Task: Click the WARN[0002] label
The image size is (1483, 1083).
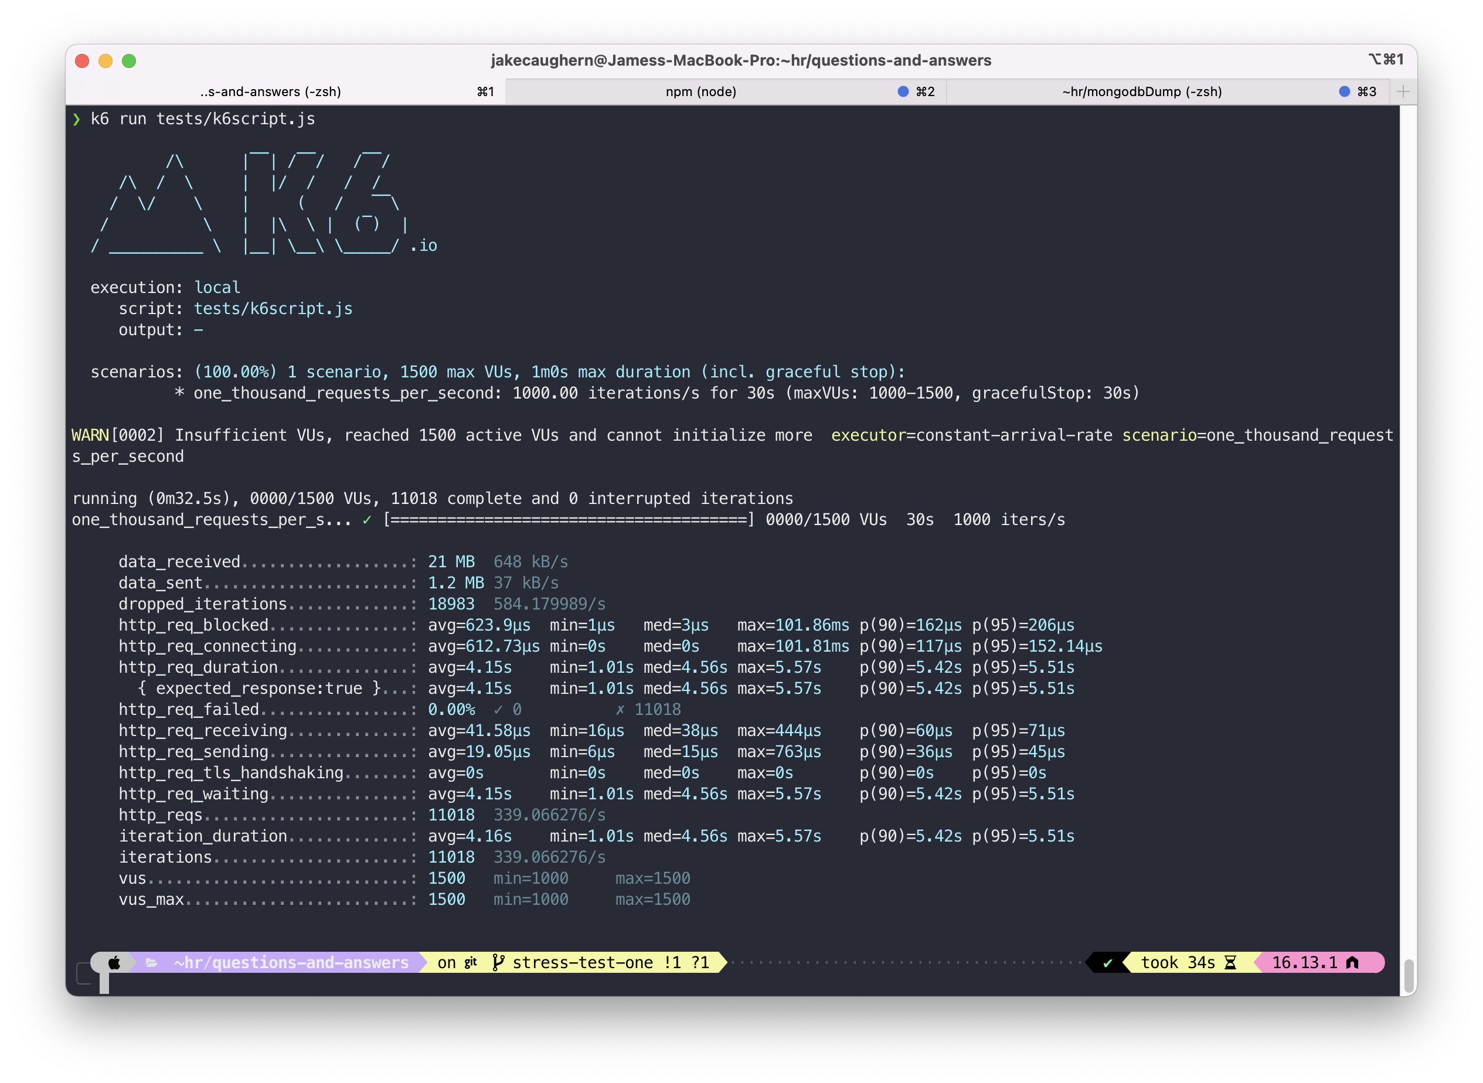Action: tap(117, 435)
